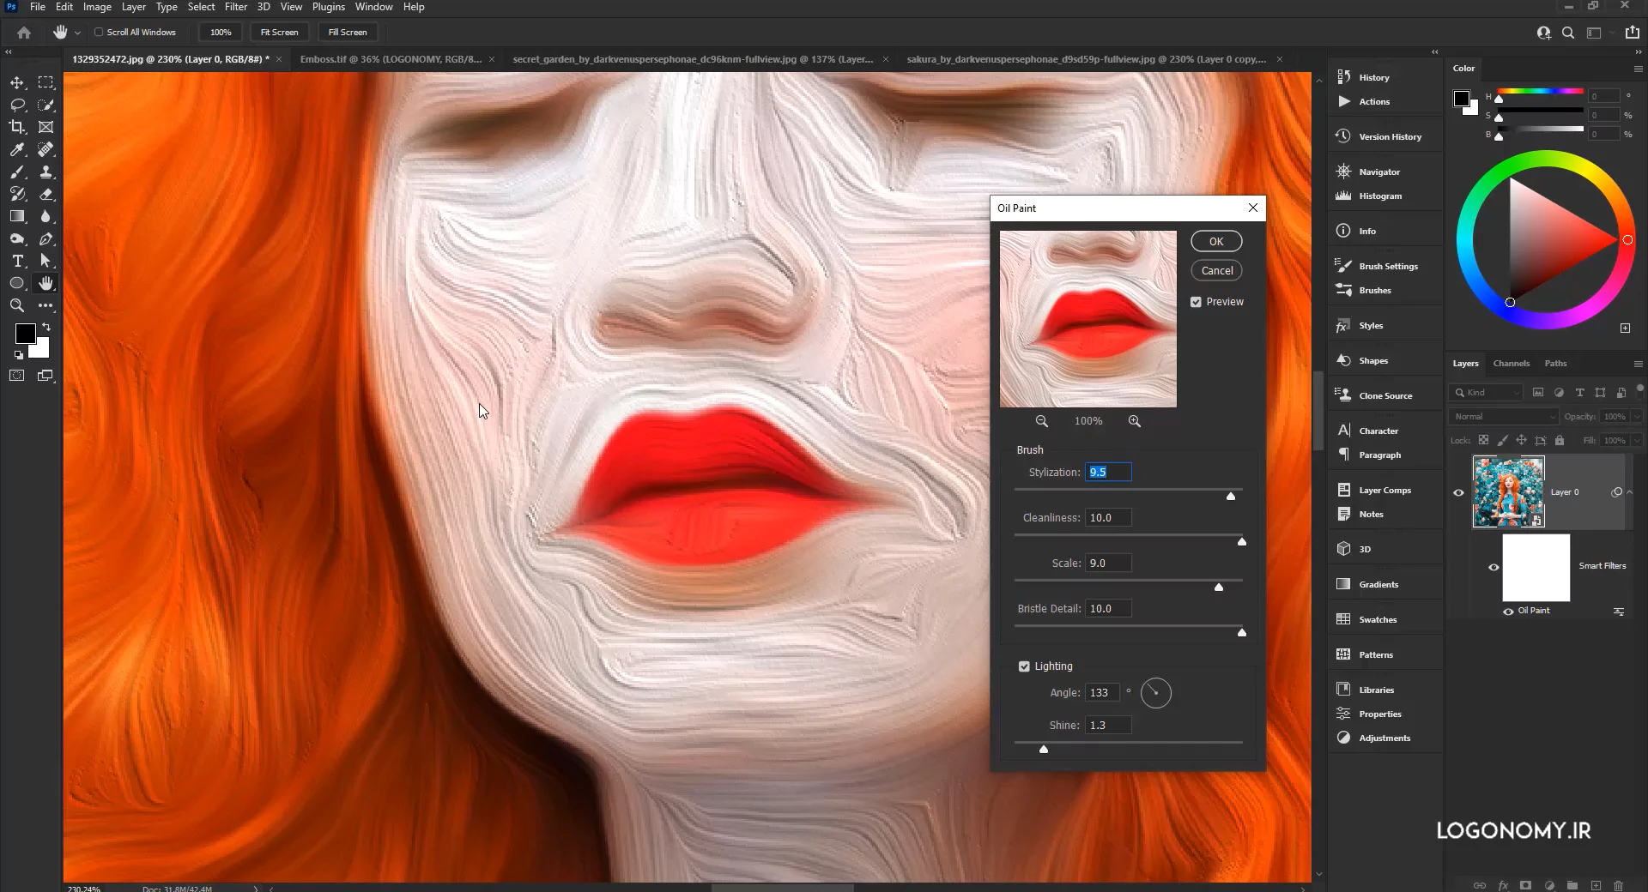Delete layer with trash icon
The height and width of the screenshot is (892, 1648).
[1619, 885]
